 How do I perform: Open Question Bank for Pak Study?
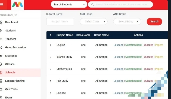[x=134, y=81]
